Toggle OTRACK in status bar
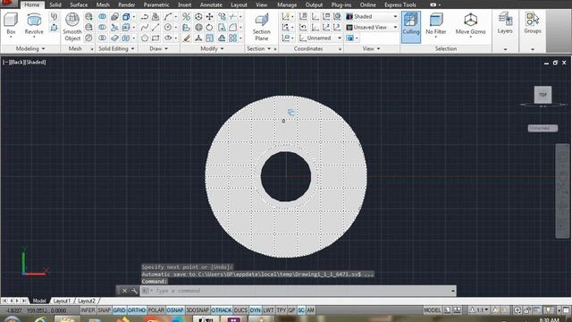 pos(222,310)
